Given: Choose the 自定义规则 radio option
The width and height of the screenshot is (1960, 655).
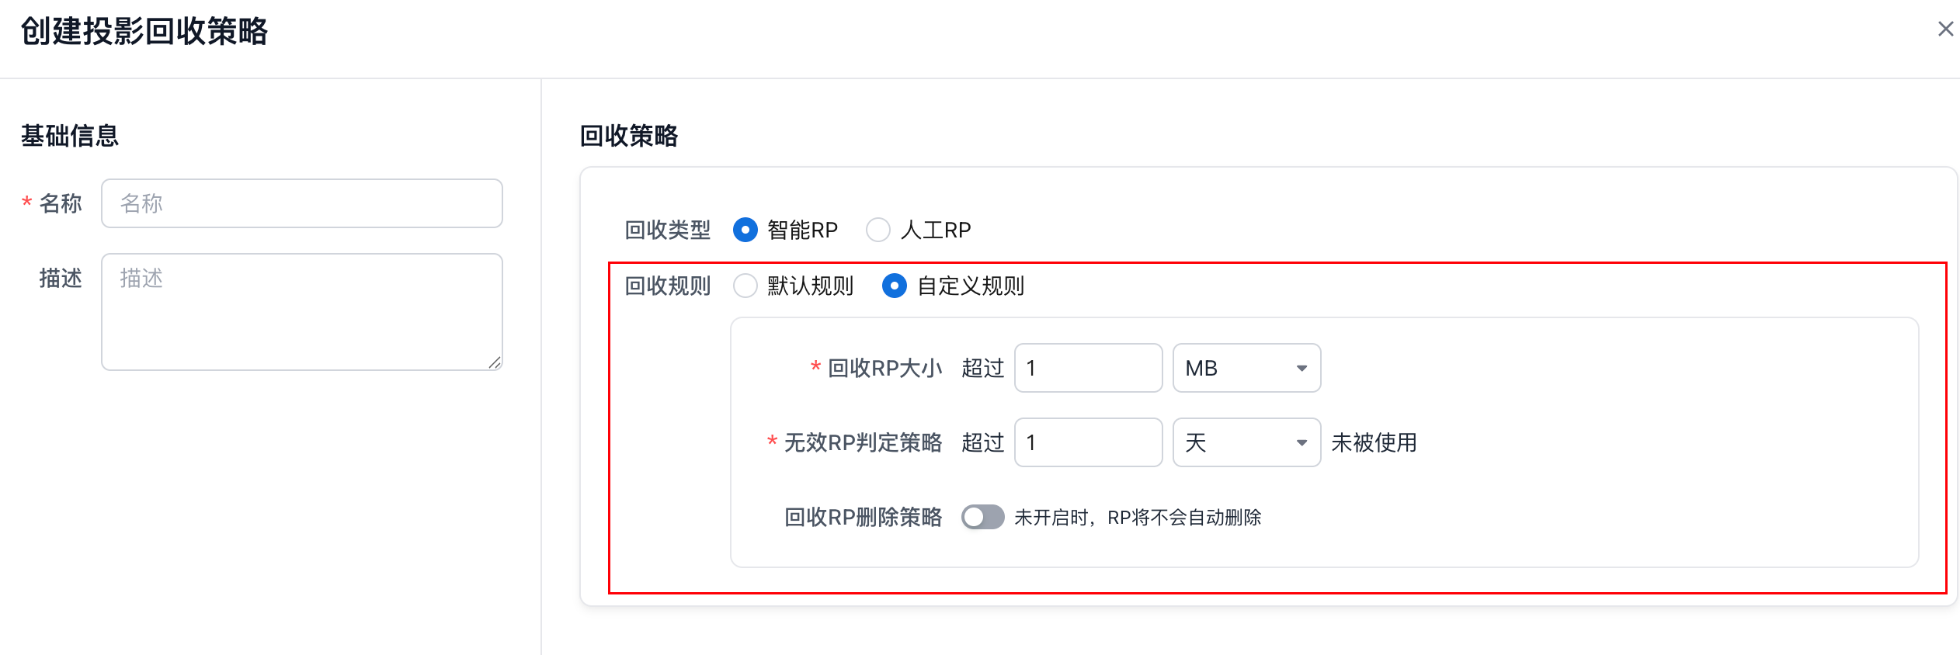Looking at the screenshot, I should point(895,286).
